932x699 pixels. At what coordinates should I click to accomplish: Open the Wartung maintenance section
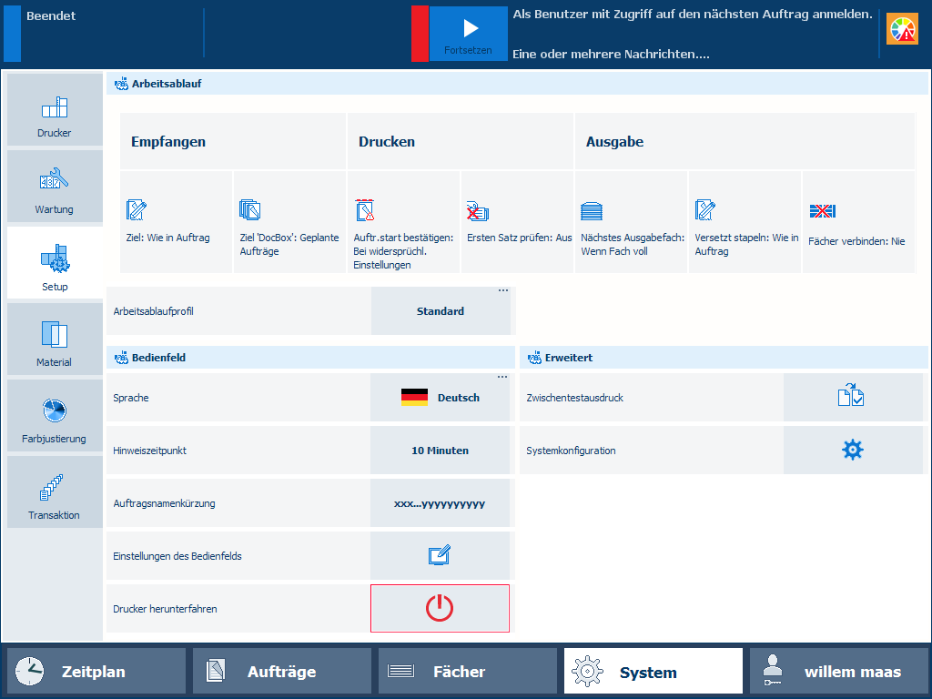point(55,186)
